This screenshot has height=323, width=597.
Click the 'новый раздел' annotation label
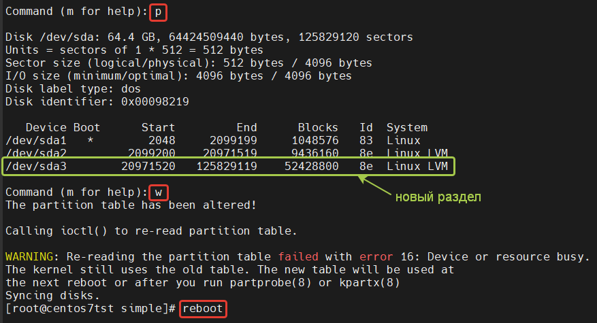(438, 197)
